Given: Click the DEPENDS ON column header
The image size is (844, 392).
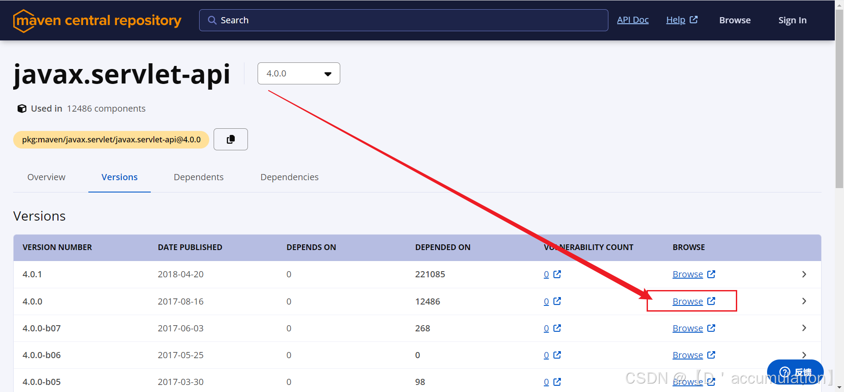Looking at the screenshot, I should 311,247.
